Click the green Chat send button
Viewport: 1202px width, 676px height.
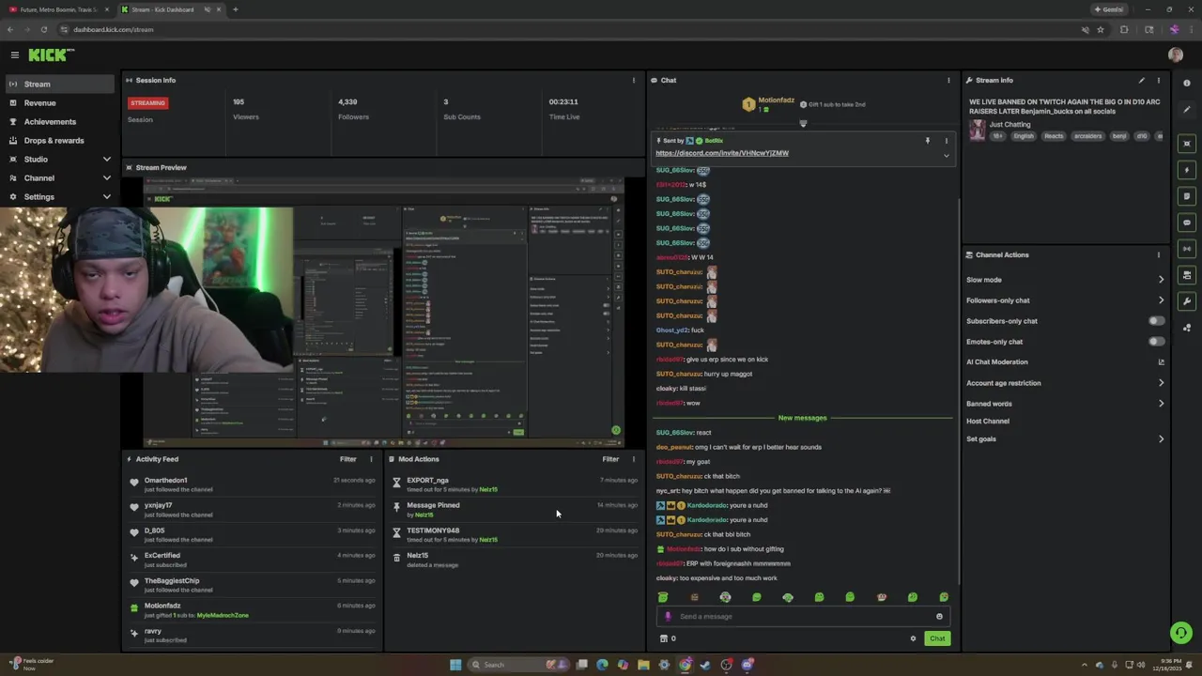click(937, 638)
